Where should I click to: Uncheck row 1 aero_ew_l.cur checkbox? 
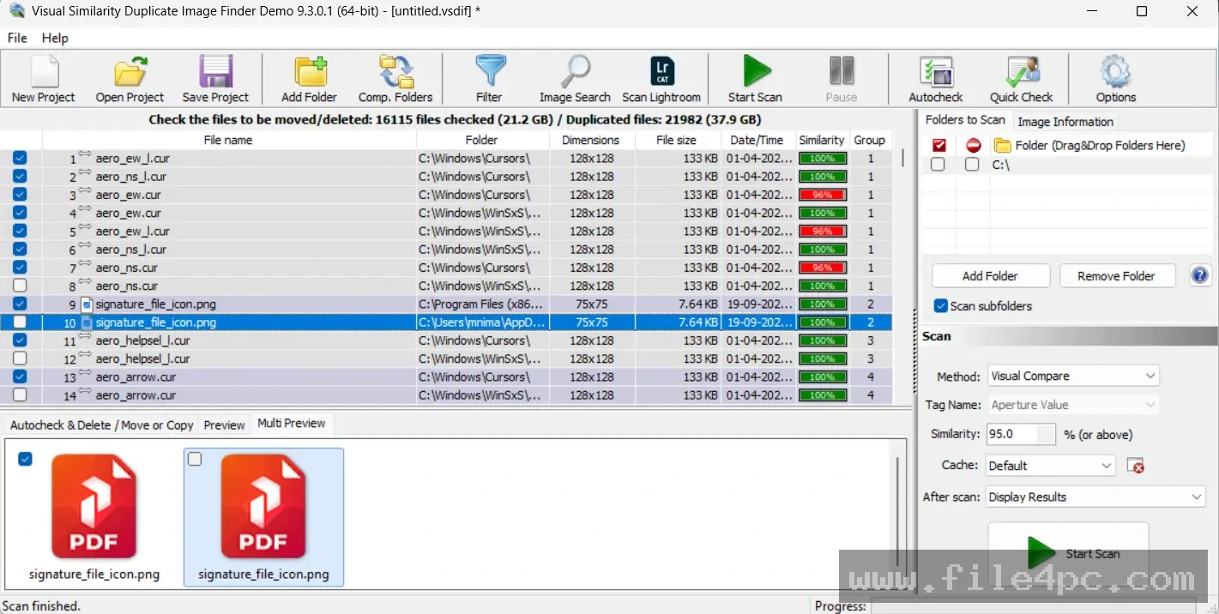[x=20, y=158]
